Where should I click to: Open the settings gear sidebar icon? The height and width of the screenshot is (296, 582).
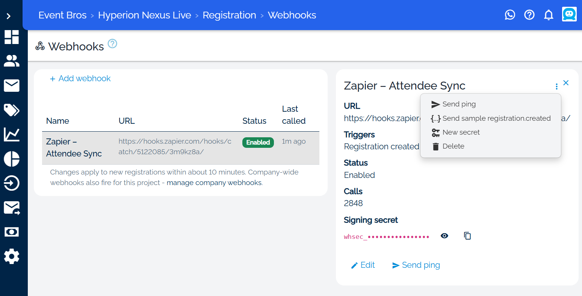pyautogui.click(x=12, y=257)
